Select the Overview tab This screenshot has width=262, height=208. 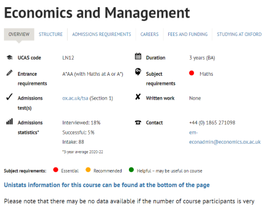click(x=19, y=34)
